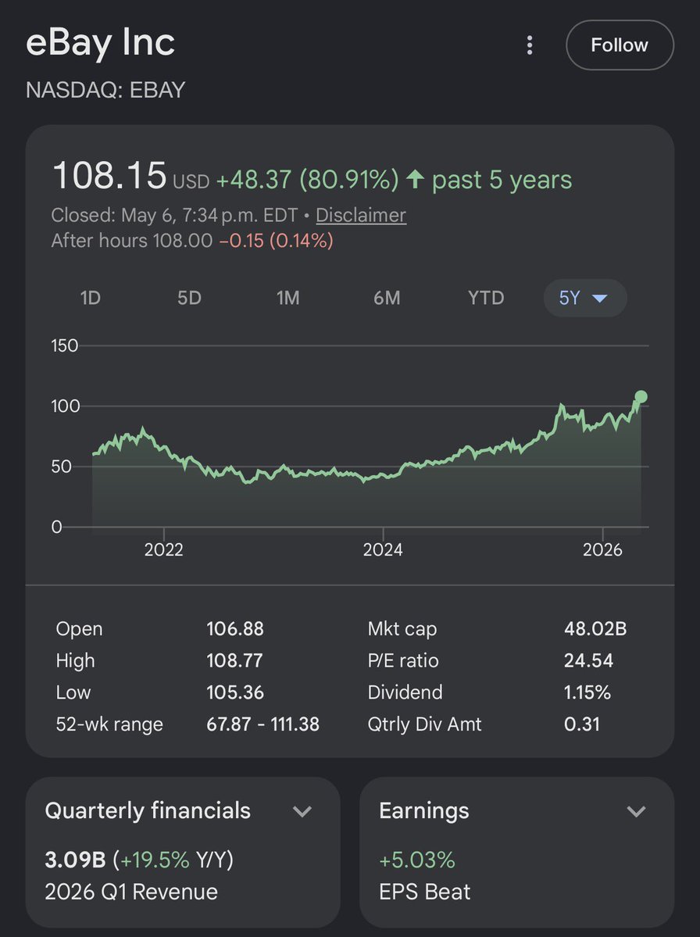Click the After hours 108.00 line
The height and width of the screenshot is (937, 700).
(x=131, y=241)
